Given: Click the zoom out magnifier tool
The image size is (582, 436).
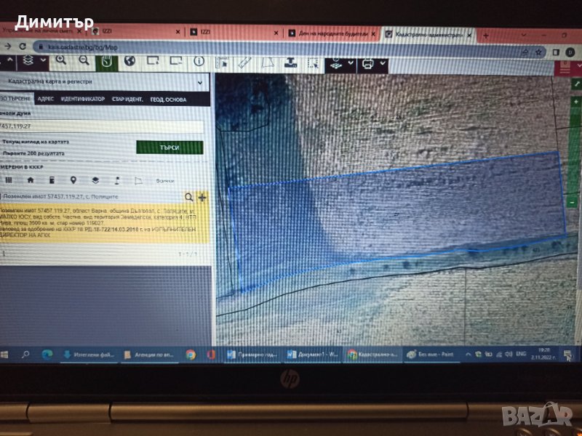Looking at the screenshot, I should click(x=84, y=62).
